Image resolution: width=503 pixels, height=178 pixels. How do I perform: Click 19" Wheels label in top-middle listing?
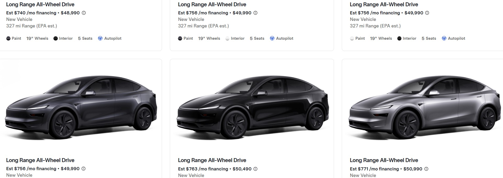[x=209, y=38]
